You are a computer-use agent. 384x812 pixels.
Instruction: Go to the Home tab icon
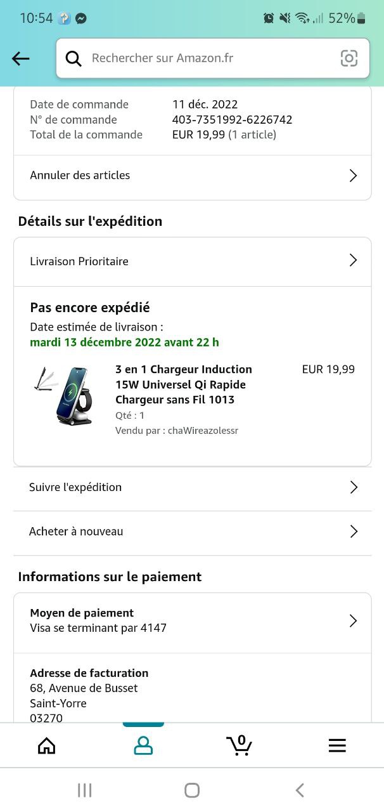tap(47, 745)
